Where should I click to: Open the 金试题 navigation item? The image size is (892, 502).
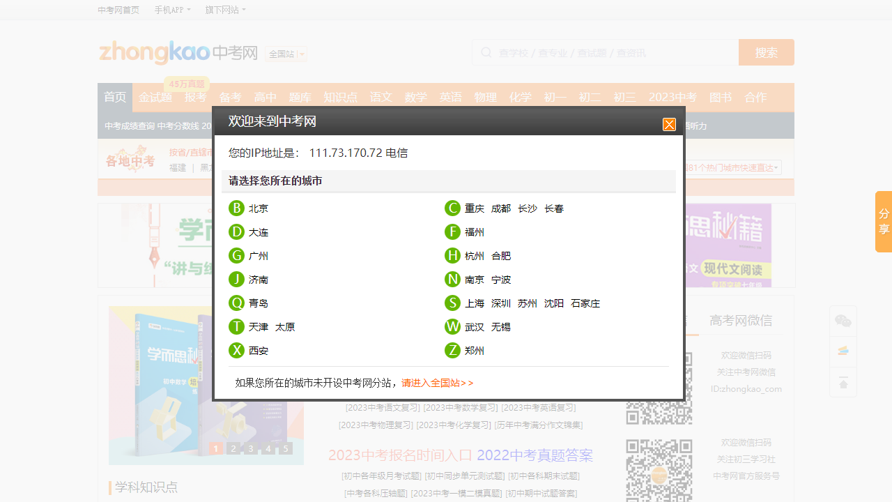[155, 98]
